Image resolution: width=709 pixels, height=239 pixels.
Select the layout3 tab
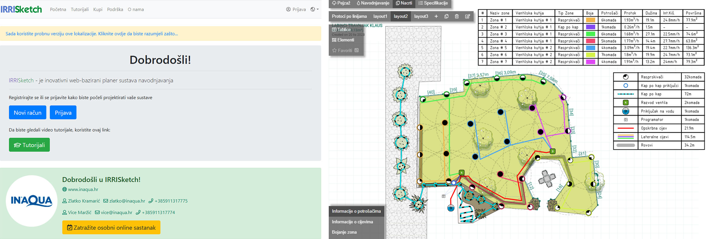pos(421,16)
